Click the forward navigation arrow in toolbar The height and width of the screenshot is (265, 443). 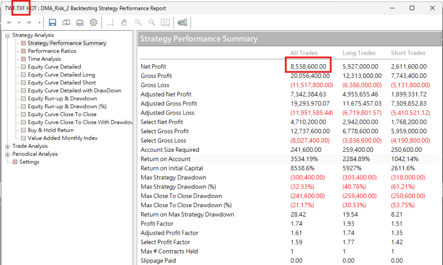tap(29, 23)
